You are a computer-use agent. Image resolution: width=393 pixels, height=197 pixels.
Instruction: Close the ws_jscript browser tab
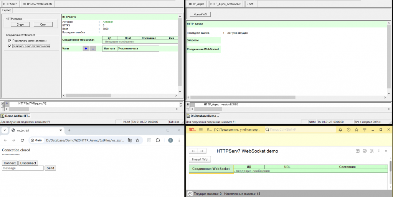pyautogui.click(x=60, y=130)
